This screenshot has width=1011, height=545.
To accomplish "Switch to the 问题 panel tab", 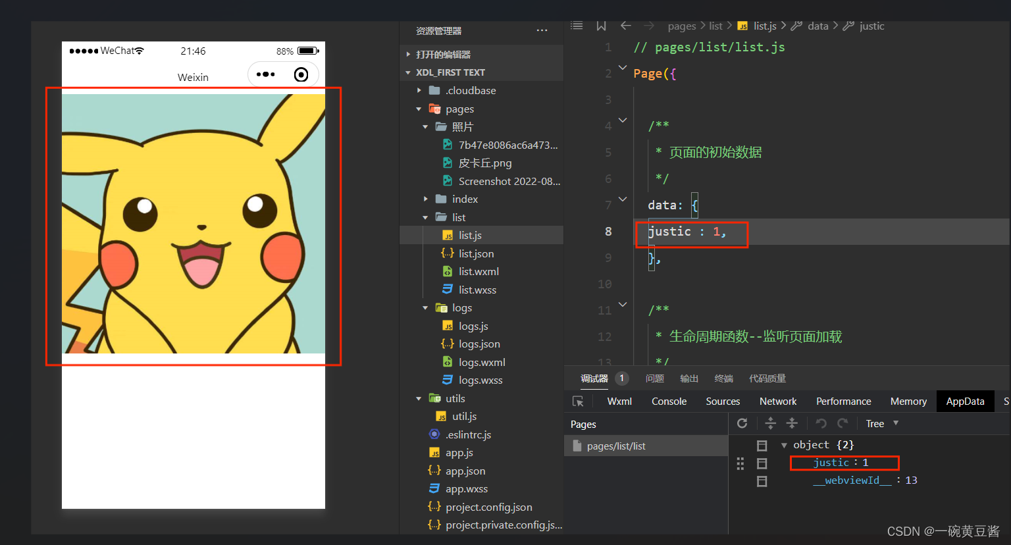I will pos(655,378).
